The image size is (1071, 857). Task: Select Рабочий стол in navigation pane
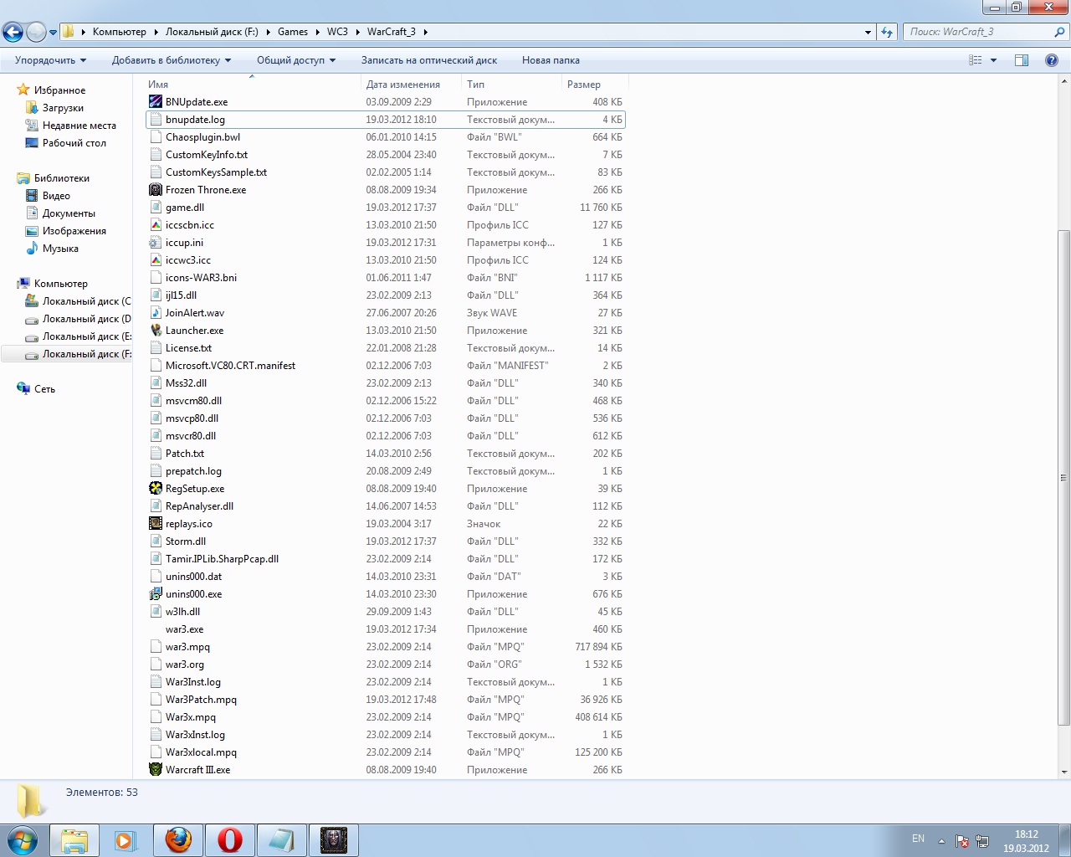click(74, 143)
